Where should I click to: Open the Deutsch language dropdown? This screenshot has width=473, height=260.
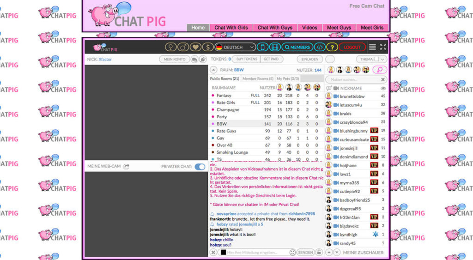[235, 47]
